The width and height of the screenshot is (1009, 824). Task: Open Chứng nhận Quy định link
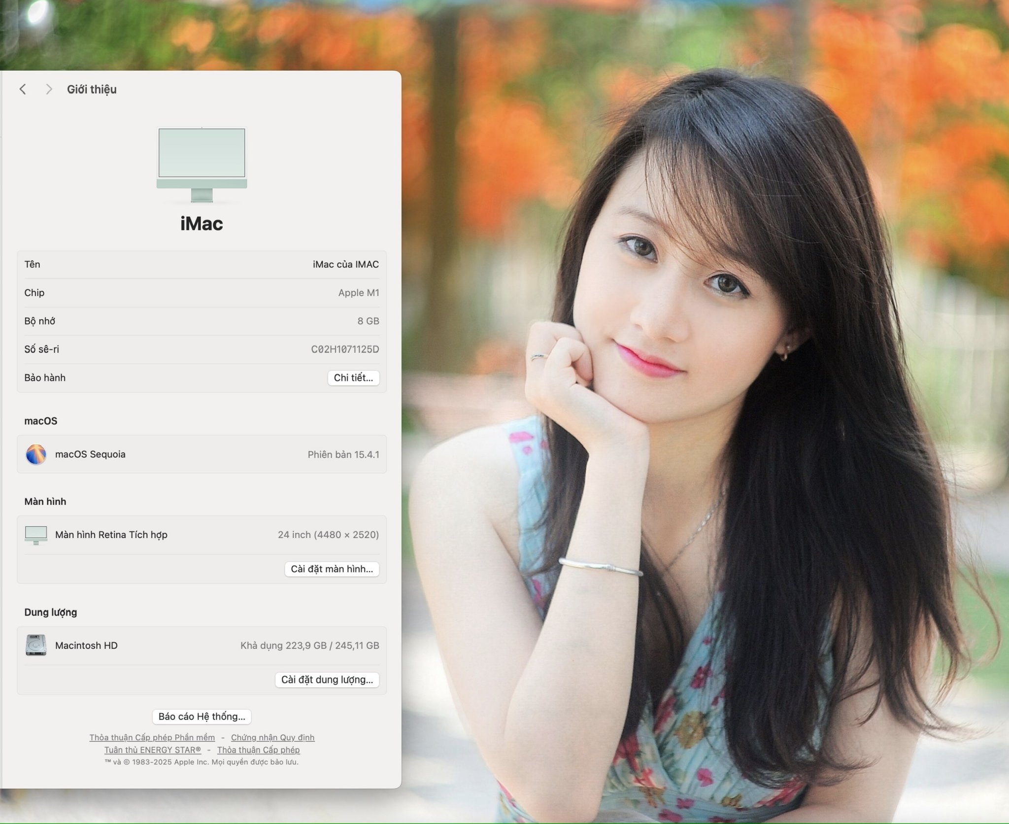(x=272, y=737)
